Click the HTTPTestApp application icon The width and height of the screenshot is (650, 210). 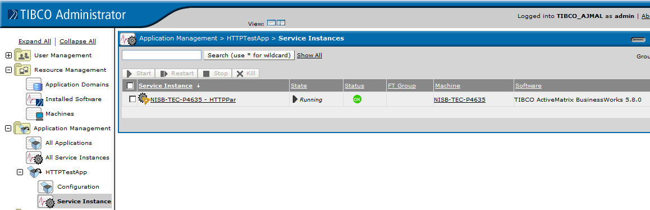(34, 172)
